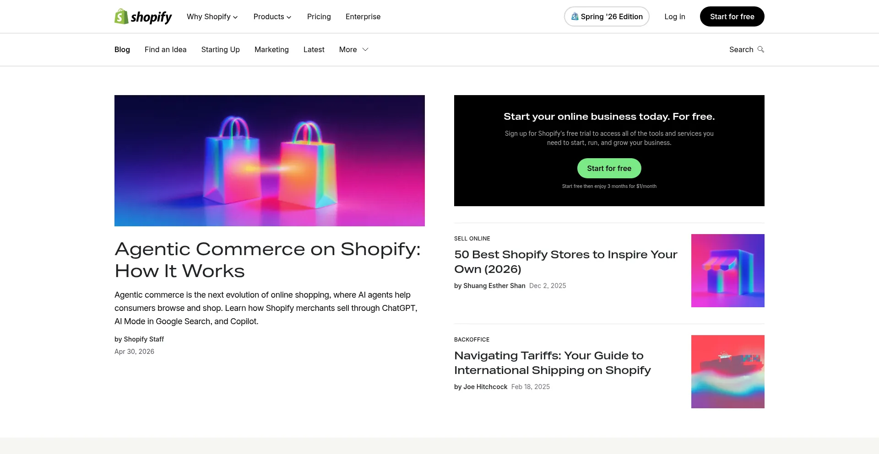The height and width of the screenshot is (454, 879).
Task: Select the Blog tab
Action: 122,49
